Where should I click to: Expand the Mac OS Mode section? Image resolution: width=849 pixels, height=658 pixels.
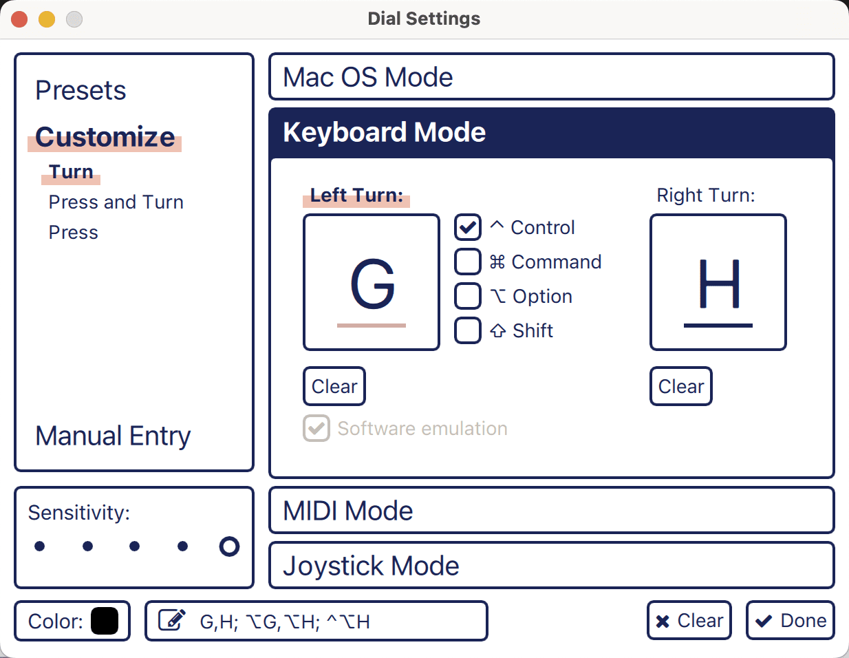point(552,76)
